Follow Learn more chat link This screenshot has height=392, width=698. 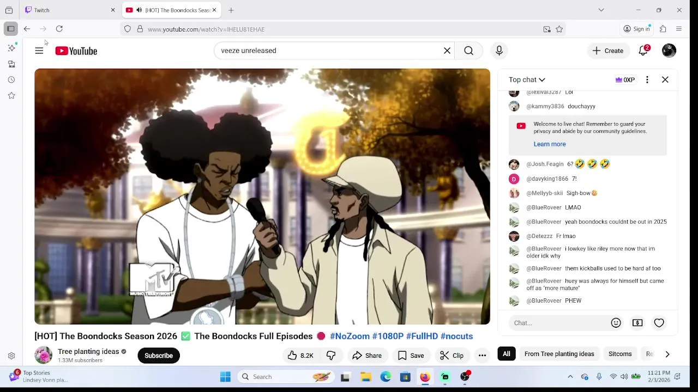(x=550, y=144)
